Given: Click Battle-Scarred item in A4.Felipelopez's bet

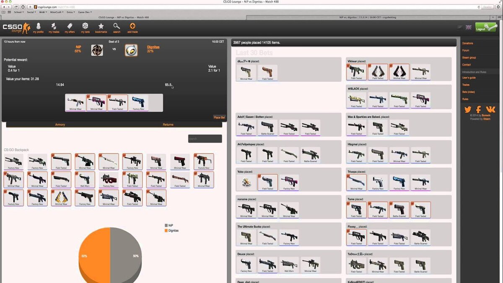Looking at the screenshot, I should point(310,155).
